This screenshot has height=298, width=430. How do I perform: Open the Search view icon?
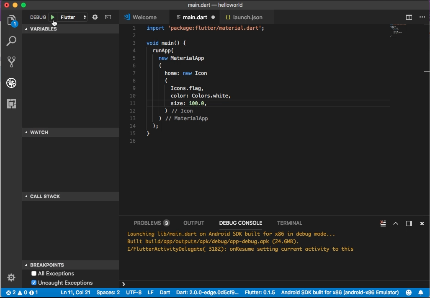[11, 41]
